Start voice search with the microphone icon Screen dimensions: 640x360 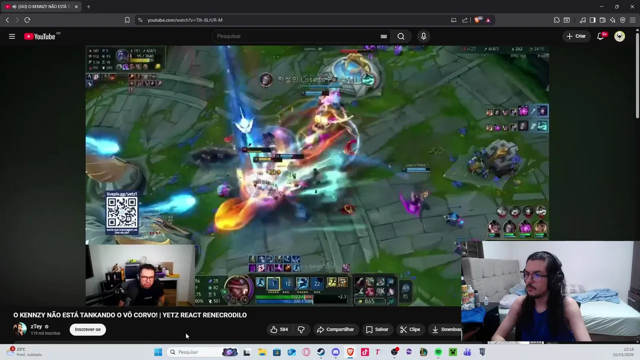pos(423,36)
